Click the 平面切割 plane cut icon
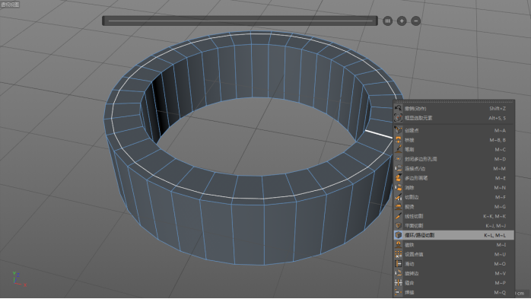Screen dimensions: 531x299 pos(399,225)
